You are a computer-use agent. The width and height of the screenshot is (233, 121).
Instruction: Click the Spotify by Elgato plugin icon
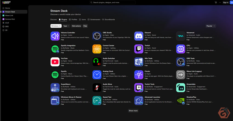tap(55, 75)
